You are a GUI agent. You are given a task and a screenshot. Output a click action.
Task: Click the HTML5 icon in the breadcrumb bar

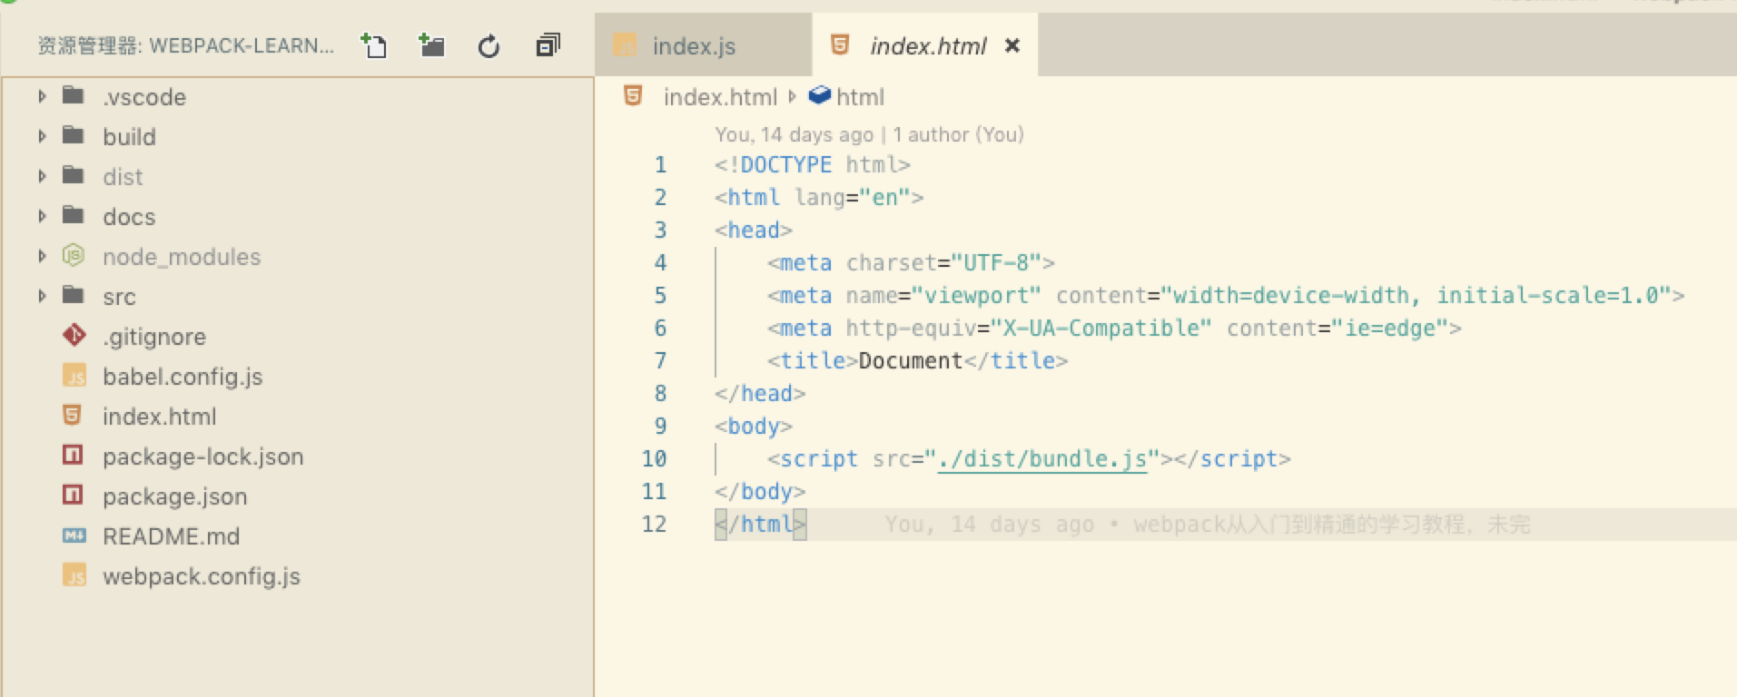tap(634, 95)
